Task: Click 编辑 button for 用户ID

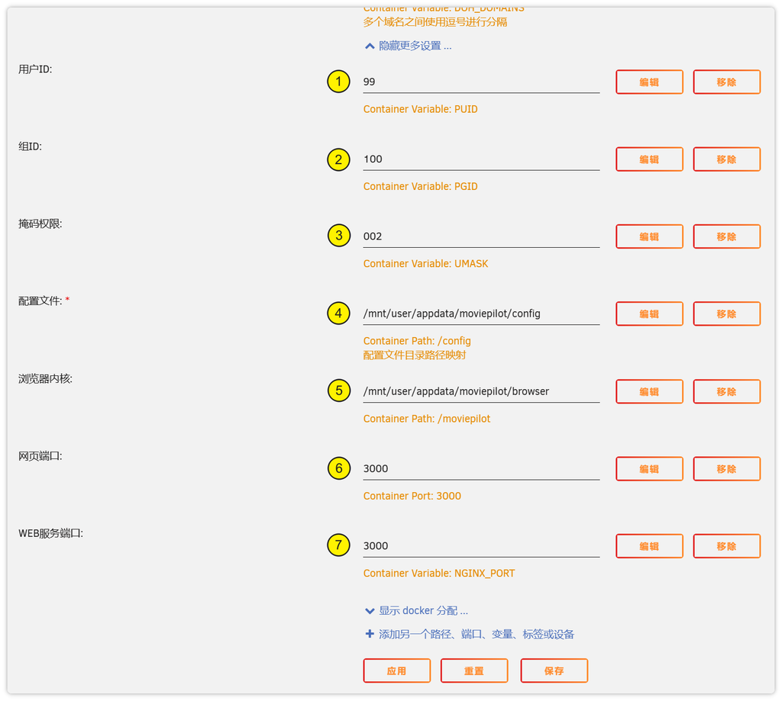Action: 649,82
